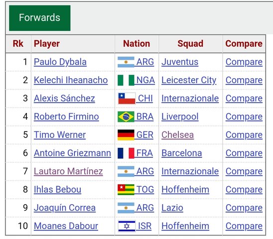273x239 pixels.
Task: Click Compare link for Moanes Dabour
Action: coord(244,226)
